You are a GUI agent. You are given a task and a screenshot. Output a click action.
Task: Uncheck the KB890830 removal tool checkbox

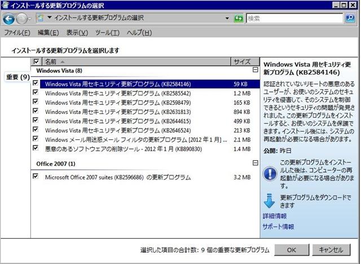(x=36, y=148)
